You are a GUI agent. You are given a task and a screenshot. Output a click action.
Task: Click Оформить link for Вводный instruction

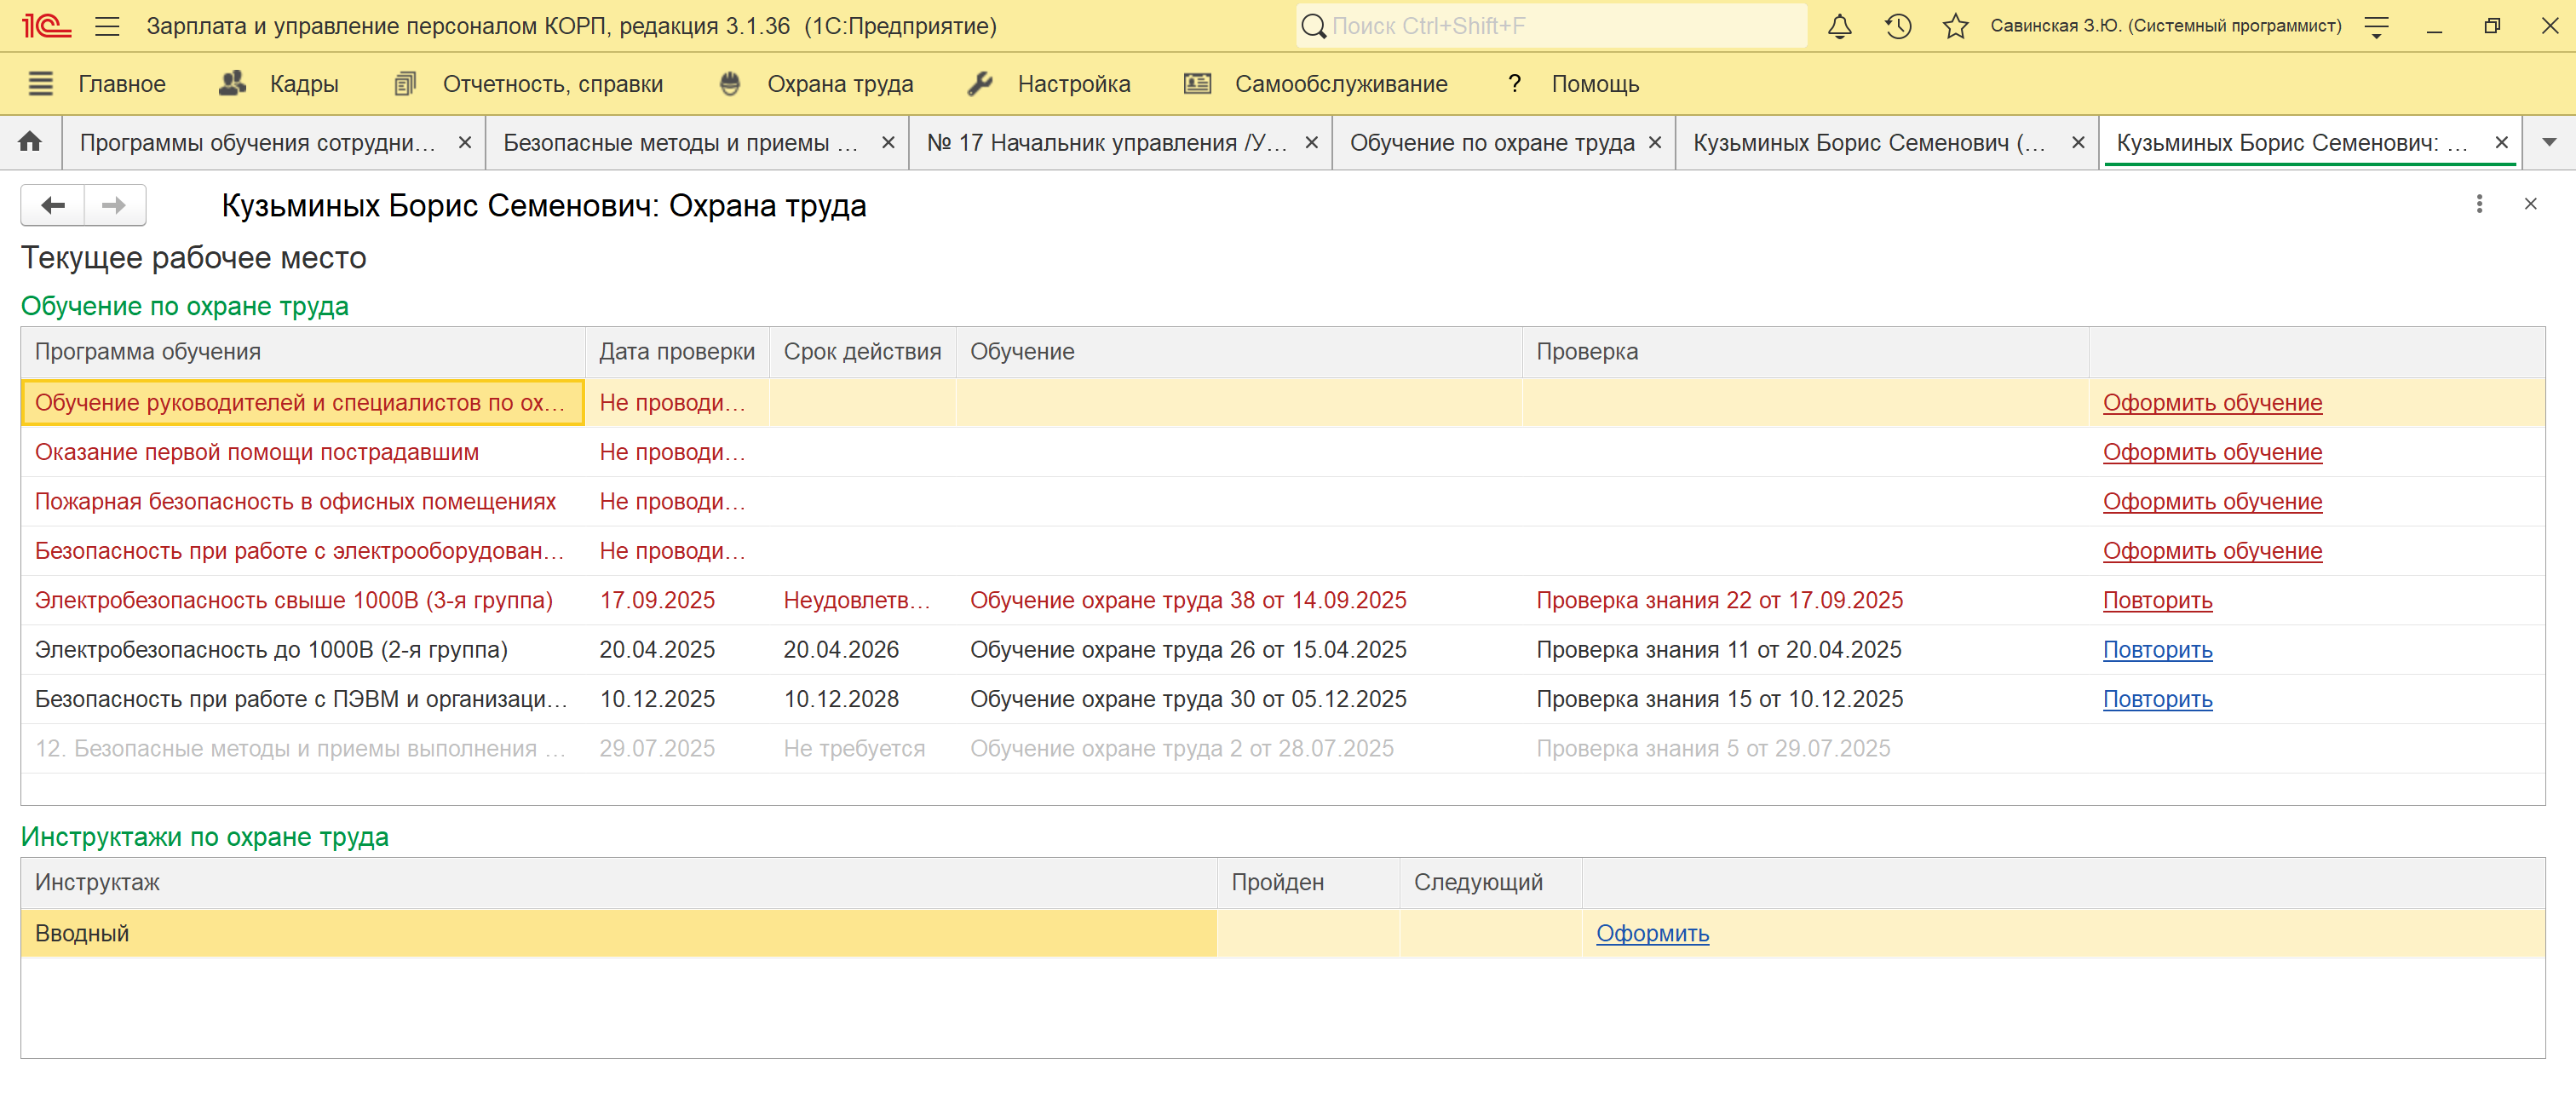click(1651, 933)
